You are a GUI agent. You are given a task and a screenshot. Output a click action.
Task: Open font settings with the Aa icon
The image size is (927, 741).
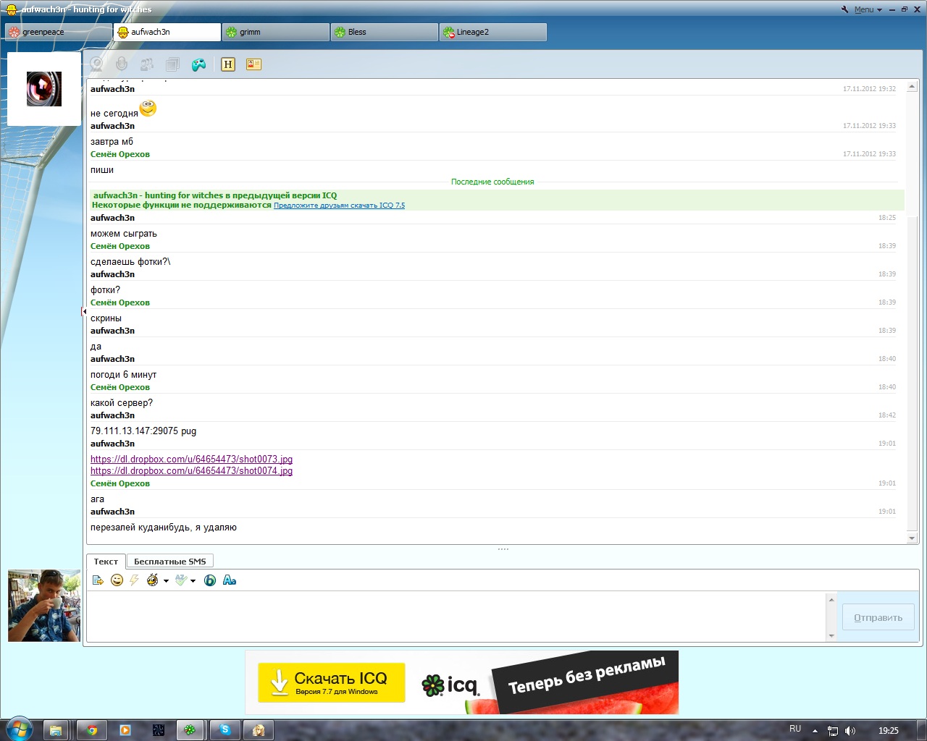click(230, 580)
